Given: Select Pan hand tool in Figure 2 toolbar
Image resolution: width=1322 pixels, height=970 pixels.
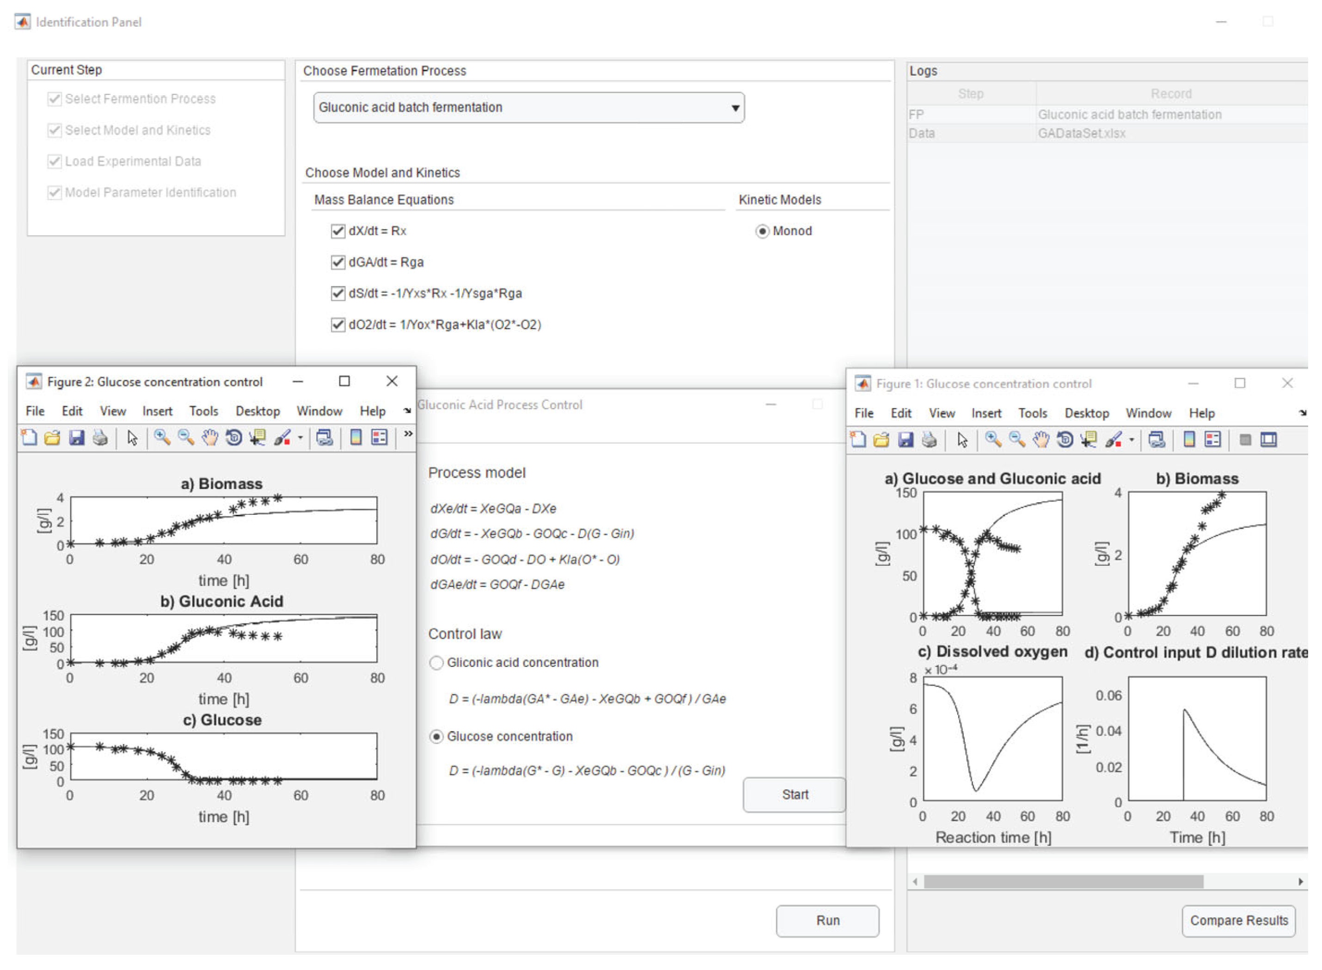Looking at the screenshot, I should tap(210, 438).
